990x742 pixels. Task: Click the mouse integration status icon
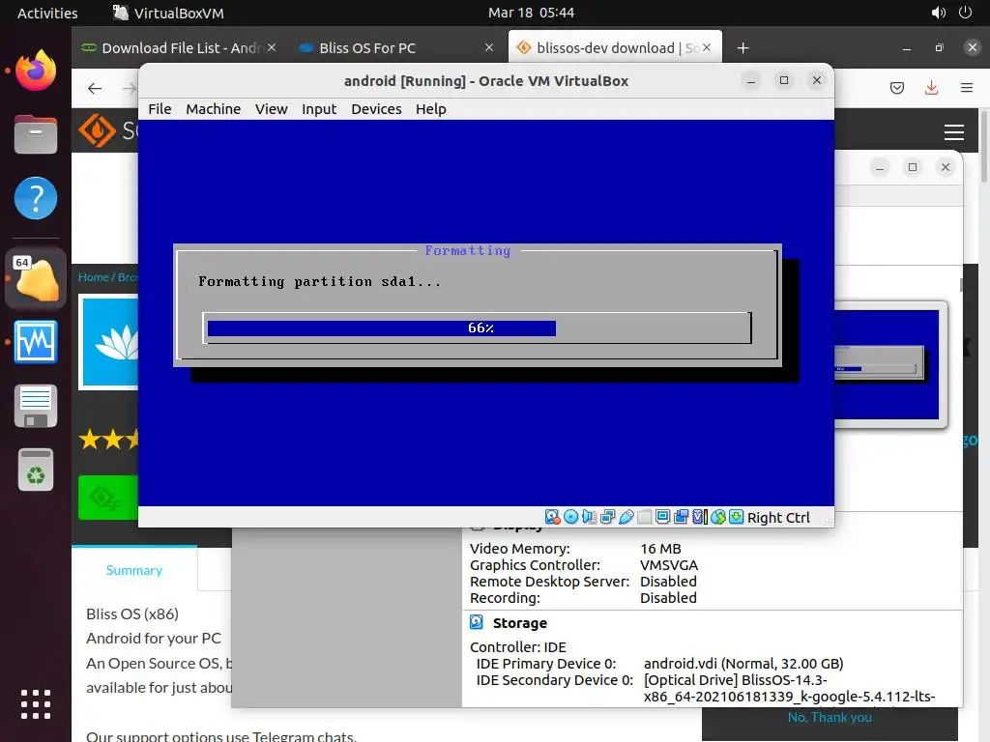tap(718, 517)
